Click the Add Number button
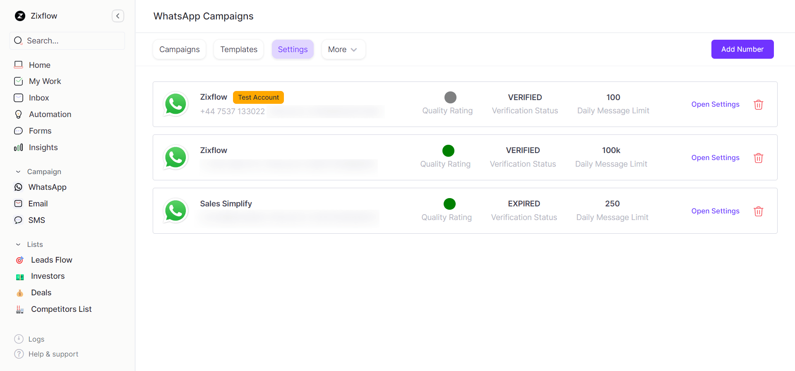The width and height of the screenshot is (795, 371). pos(742,49)
